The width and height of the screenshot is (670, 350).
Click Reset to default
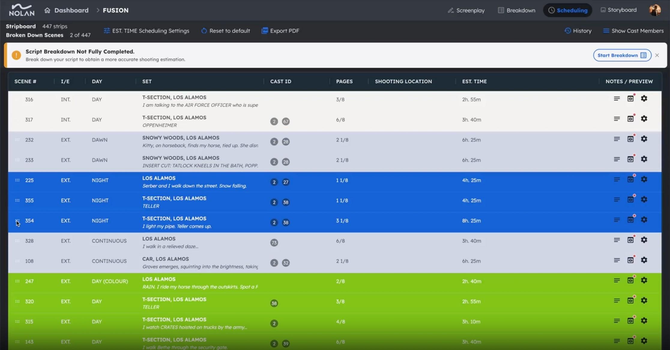(225, 31)
